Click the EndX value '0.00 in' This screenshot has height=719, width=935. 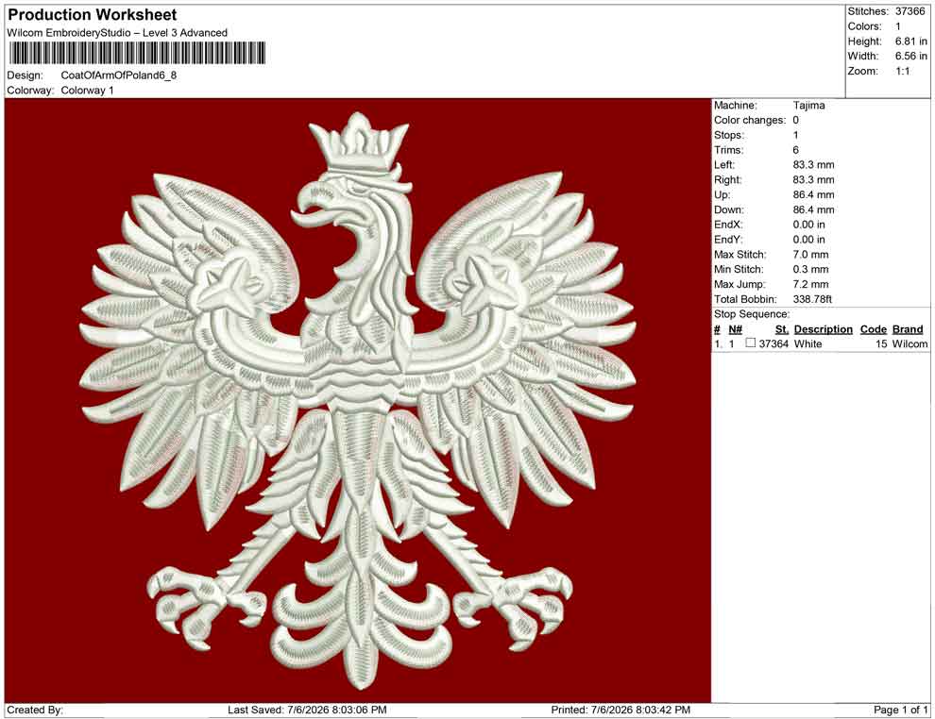pos(808,225)
